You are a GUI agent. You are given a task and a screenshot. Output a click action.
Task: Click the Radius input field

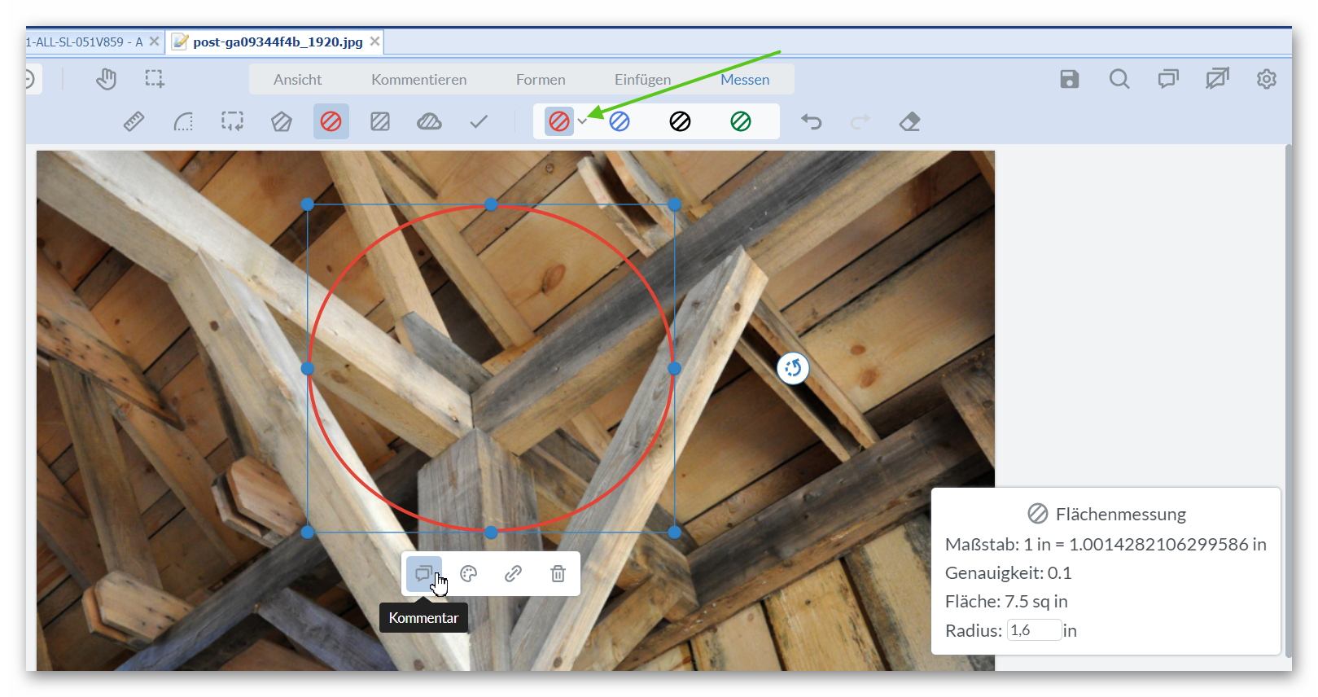(1034, 630)
